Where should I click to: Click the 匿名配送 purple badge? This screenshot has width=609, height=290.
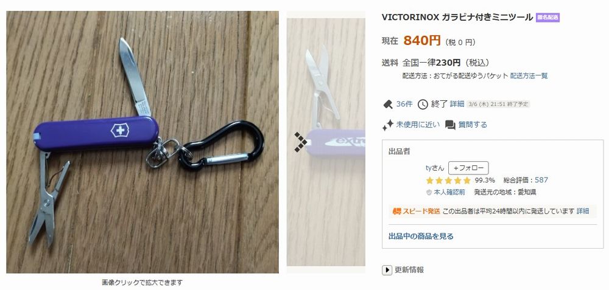[547, 18]
